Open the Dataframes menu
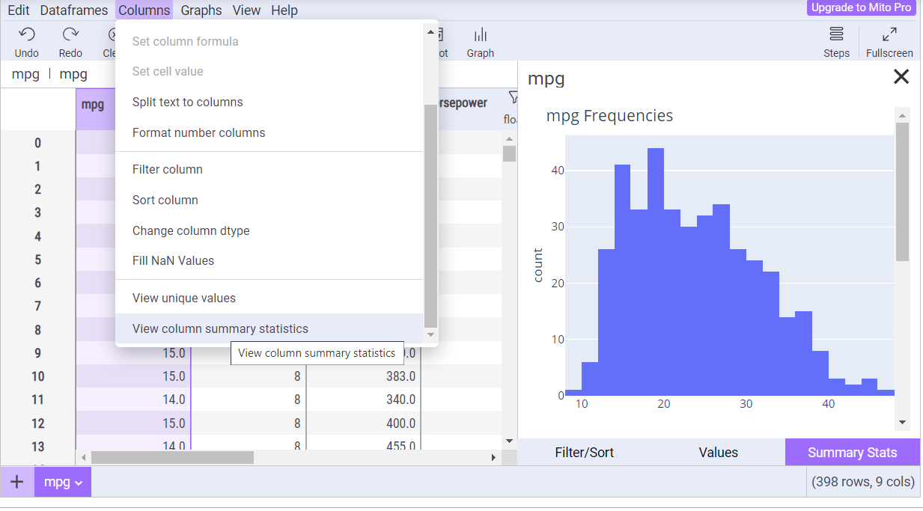The width and height of the screenshot is (923, 511). (74, 10)
